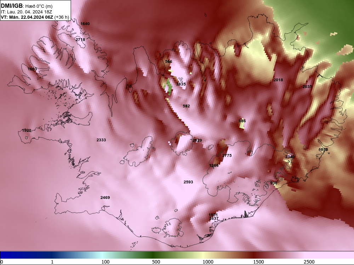Viewport: 354px width, 265px height.
Task: Click the map value 2718
Action: tap(80, 40)
